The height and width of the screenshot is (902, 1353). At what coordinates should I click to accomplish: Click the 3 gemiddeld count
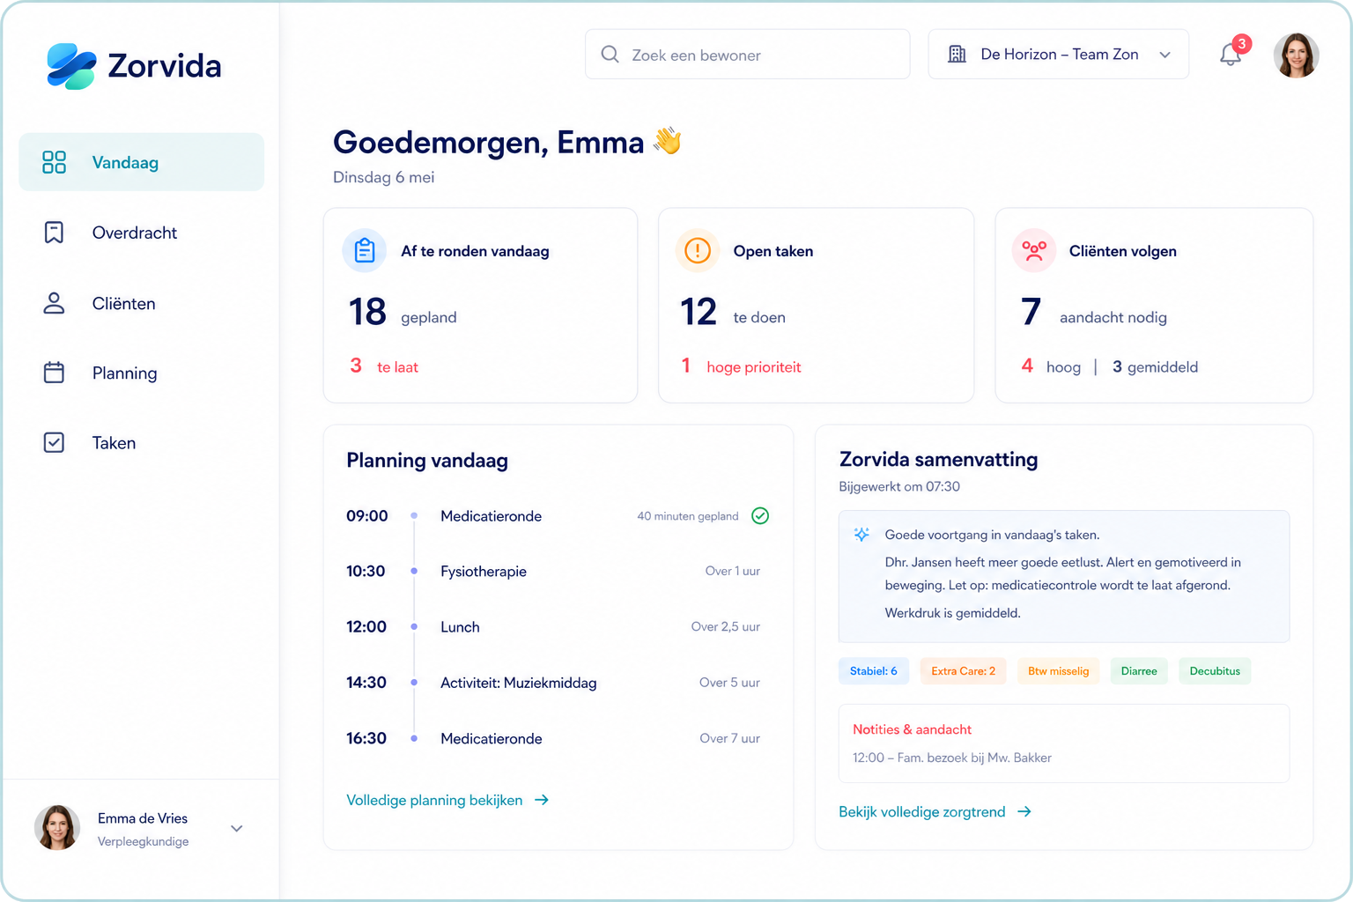1155,366
